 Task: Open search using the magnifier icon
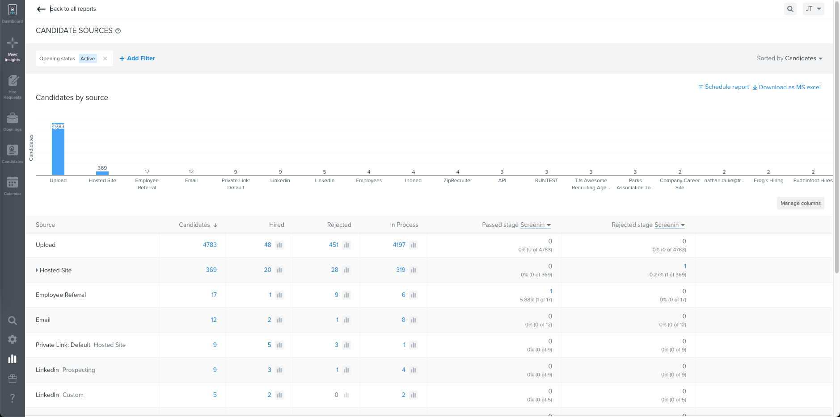[12, 320]
